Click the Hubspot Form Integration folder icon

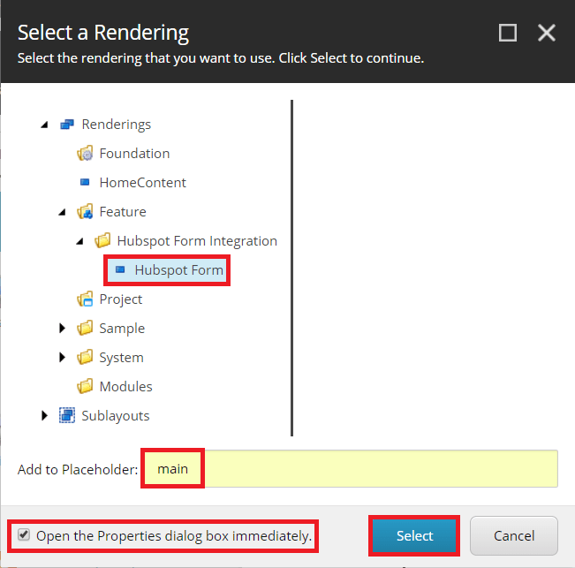click(102, 241)
